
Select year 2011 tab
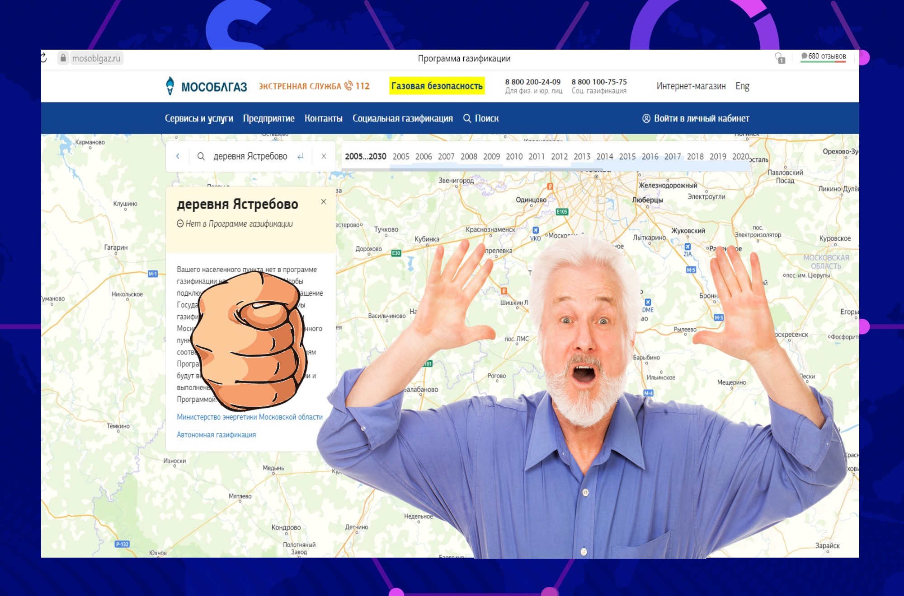point(537,156)
